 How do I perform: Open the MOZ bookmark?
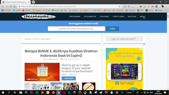point(140,10)
